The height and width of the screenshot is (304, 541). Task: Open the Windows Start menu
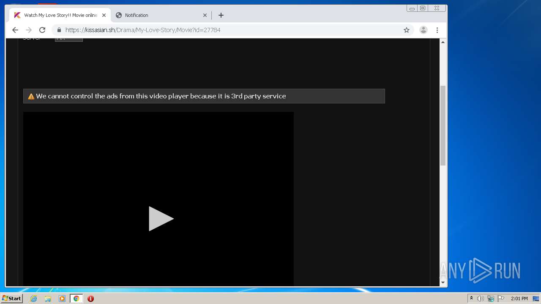11,299
